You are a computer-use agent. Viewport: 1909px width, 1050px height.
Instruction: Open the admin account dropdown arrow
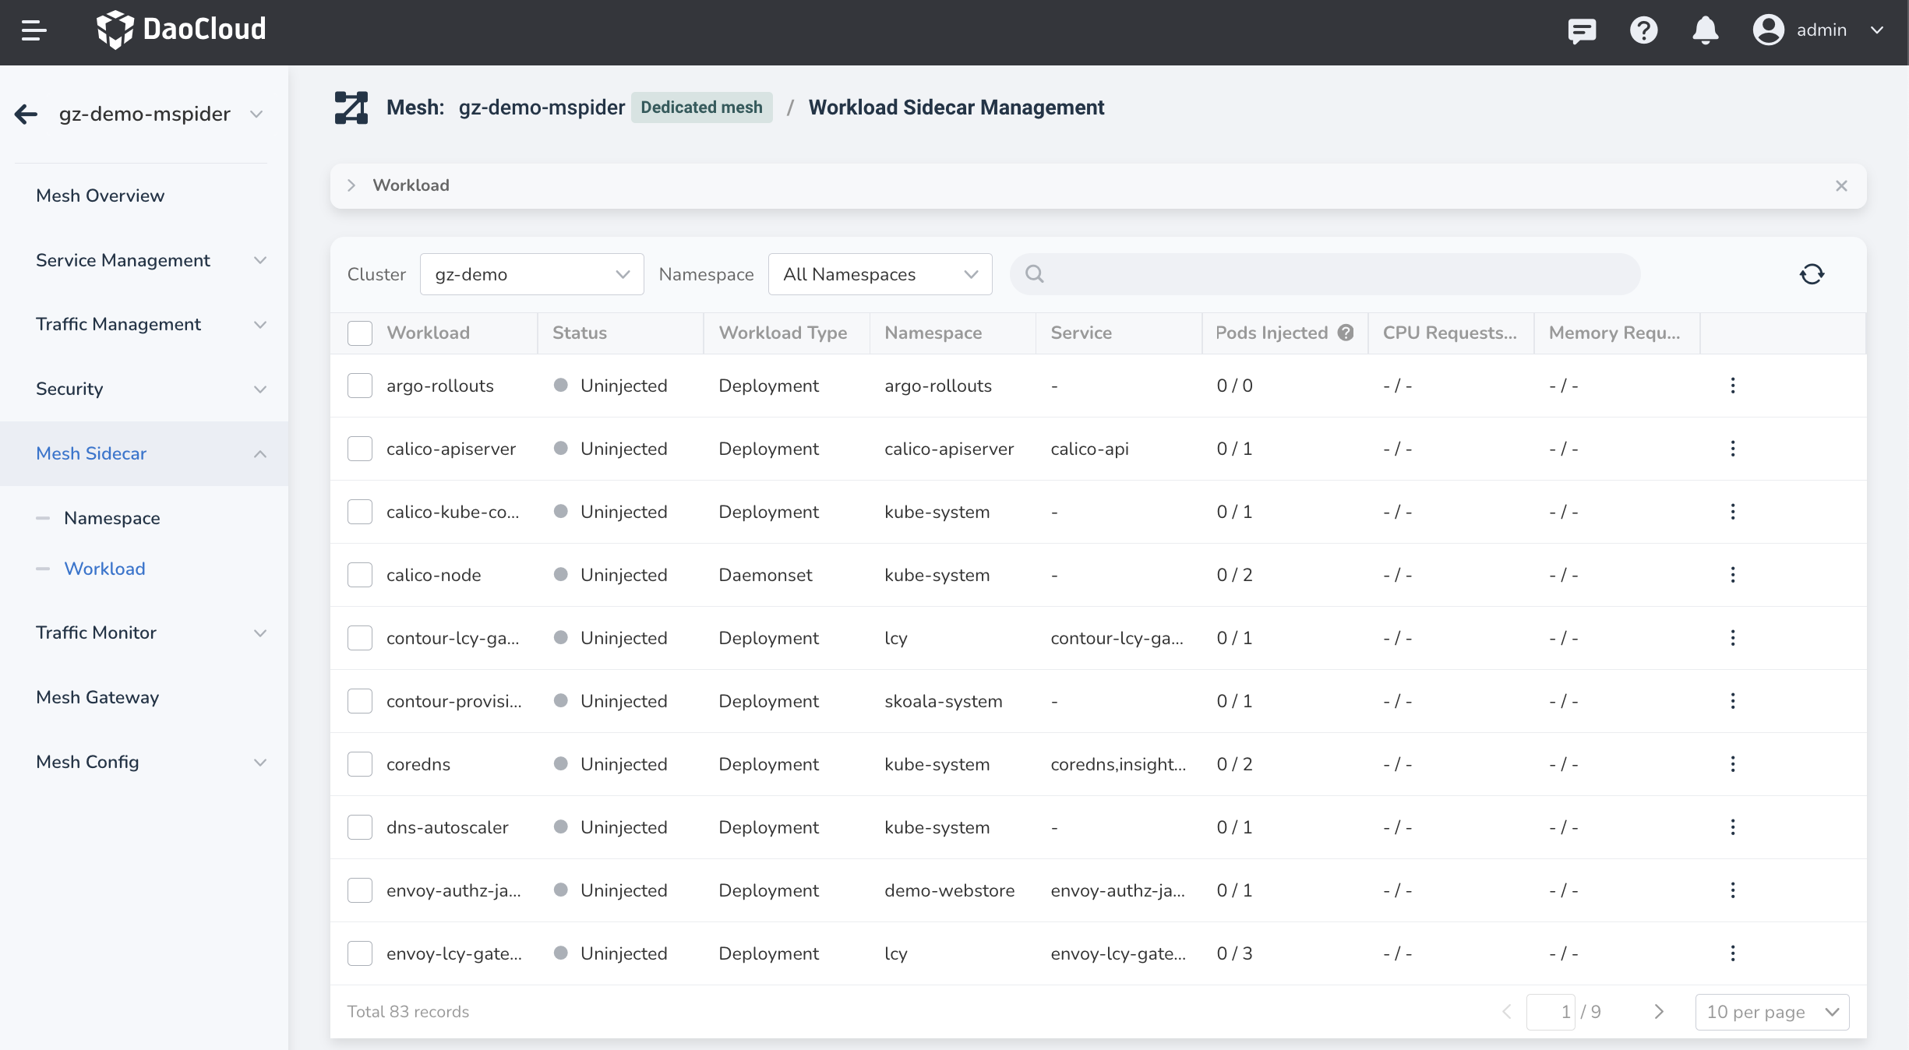(1877, 30)
